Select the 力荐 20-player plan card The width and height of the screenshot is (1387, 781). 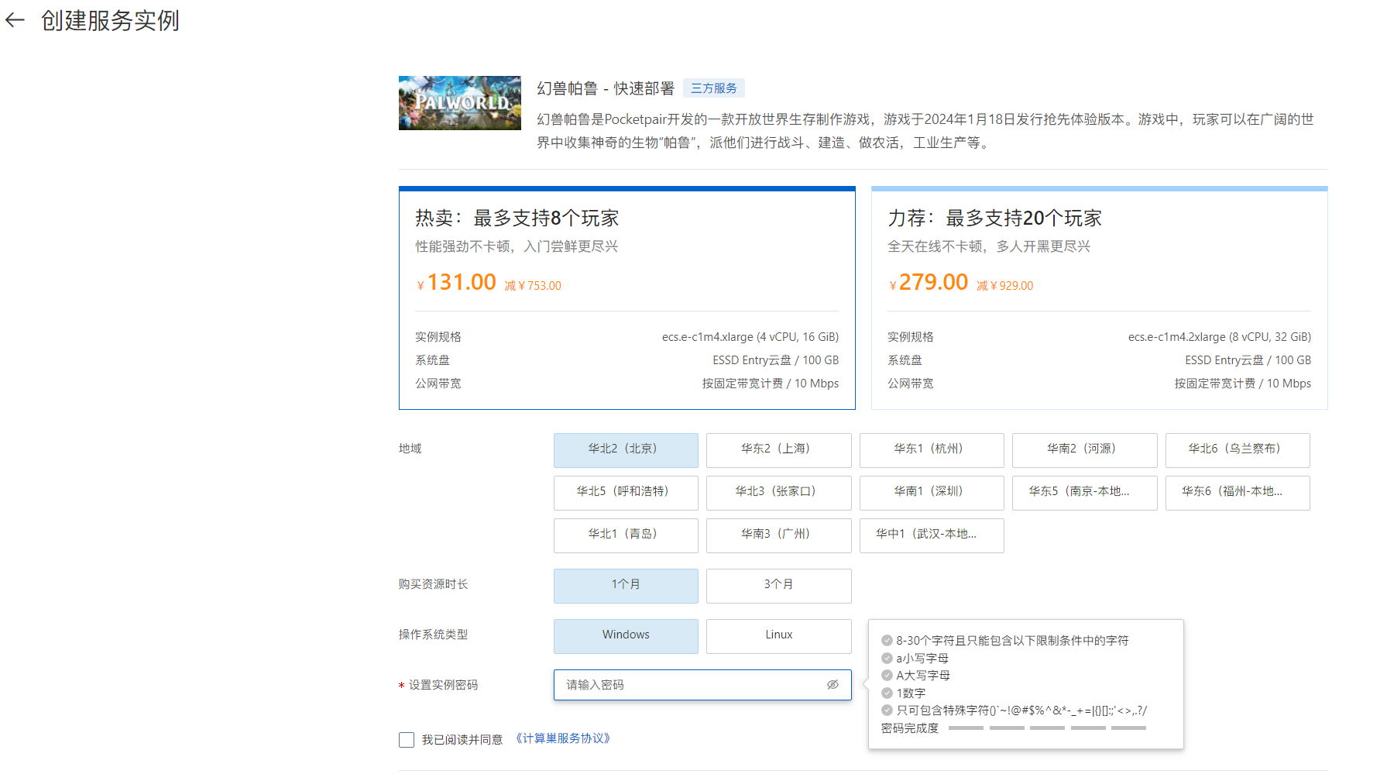[x=1100, y=298]
